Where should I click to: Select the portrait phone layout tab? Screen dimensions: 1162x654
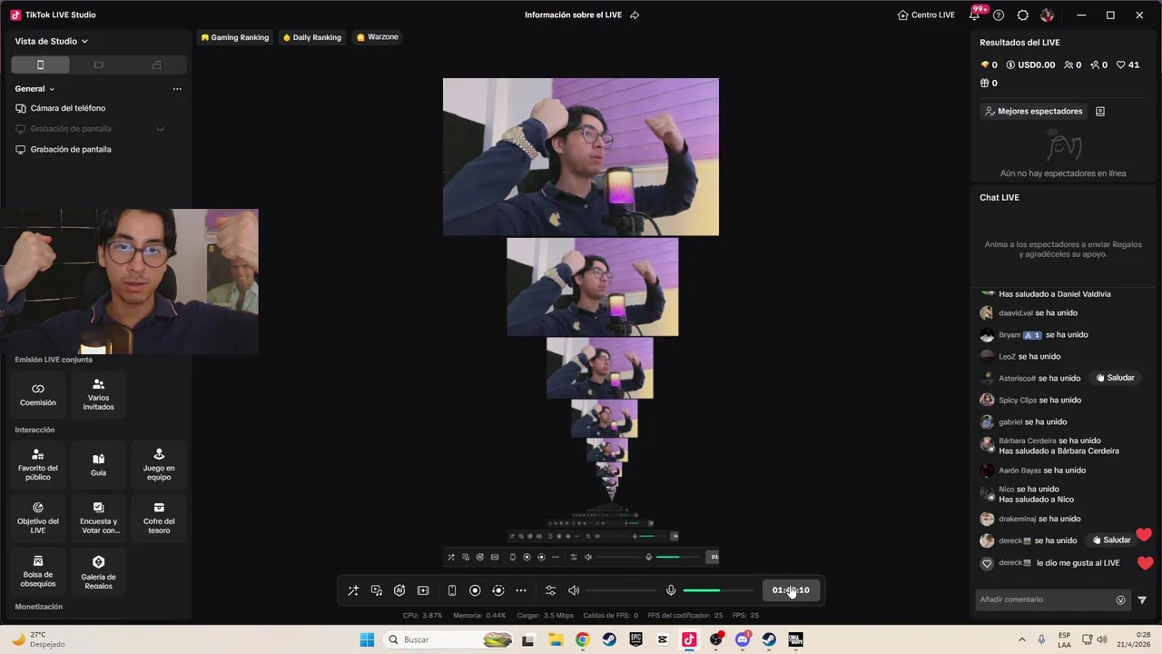tap(40, 64)
